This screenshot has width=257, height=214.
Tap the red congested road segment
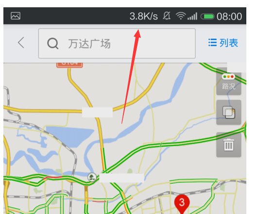pyautogui.click(x=52, y=178)
